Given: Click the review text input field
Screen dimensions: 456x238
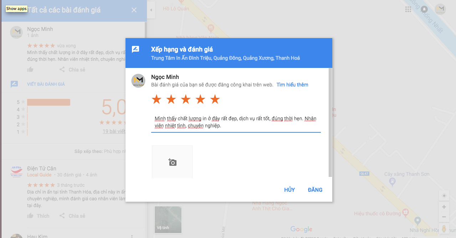Looking at the screenshot, I should pyautogui.click(x=236, y=122).
